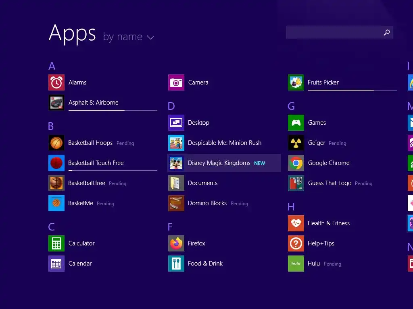
Task: Click Pending status beside Geiger
Action: click(338, 144)
